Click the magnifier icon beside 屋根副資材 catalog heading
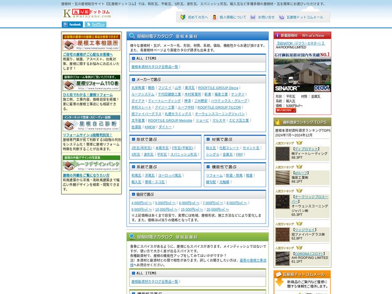Image resolution: width=392 pixels, height=294 pixels. (132, 236)
